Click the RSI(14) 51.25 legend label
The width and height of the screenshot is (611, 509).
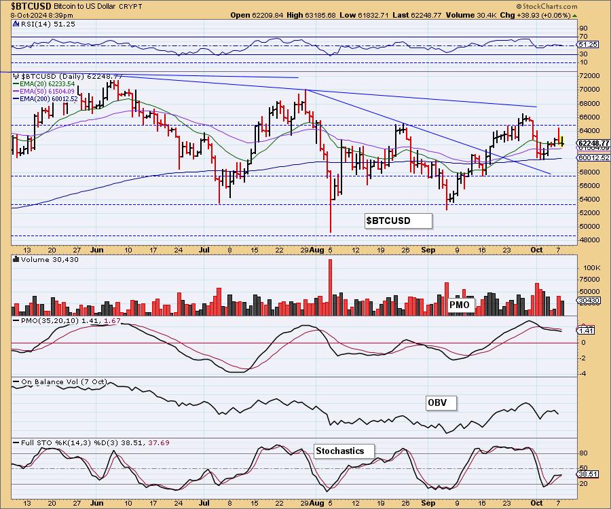48,24
